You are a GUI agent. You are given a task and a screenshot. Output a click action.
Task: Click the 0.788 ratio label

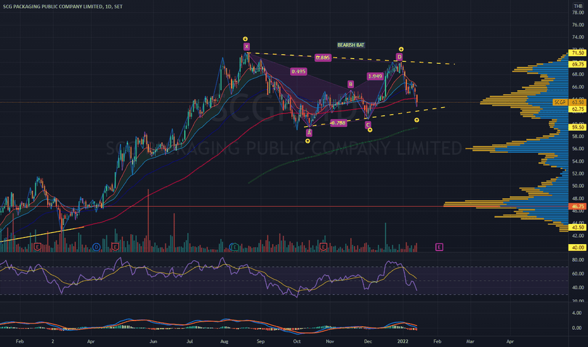(338, 122)
